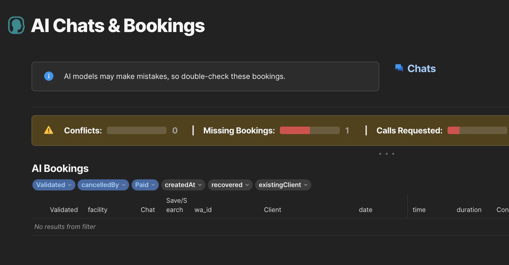Click the date column header
This screenshot has height=265, width=509.
pos(365,210)
